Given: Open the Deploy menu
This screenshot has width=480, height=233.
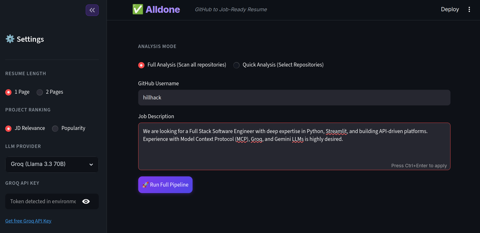Looking at the screenshot, I should point(450,9).
